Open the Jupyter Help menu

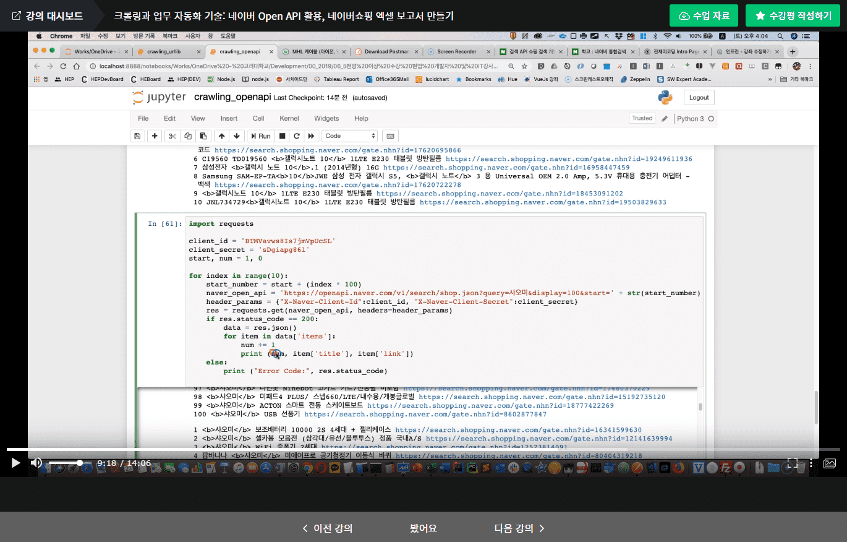(x=361, y=118)
